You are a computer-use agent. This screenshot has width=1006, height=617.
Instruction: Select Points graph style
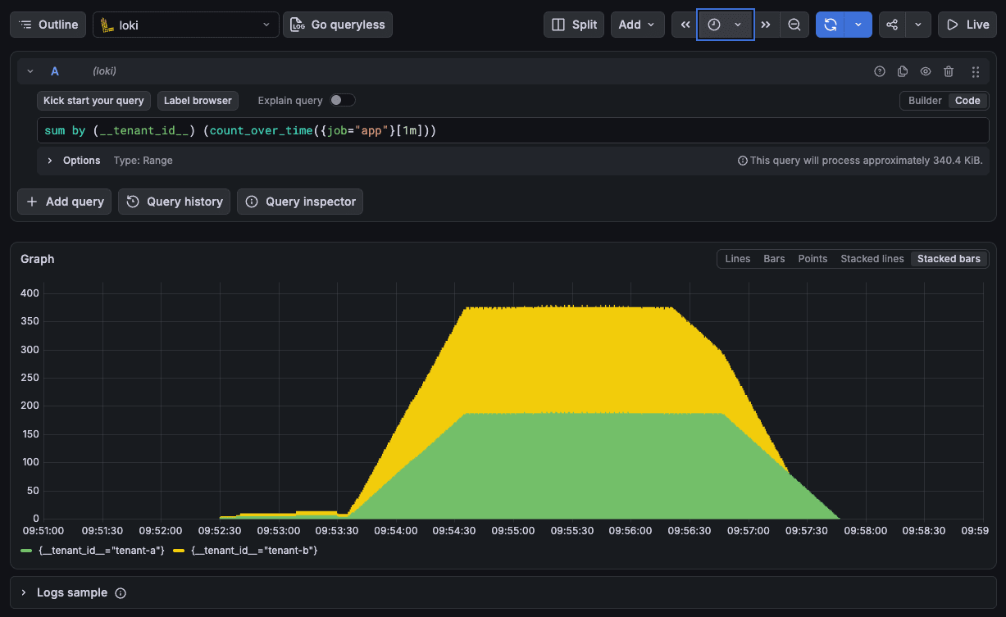813,259
